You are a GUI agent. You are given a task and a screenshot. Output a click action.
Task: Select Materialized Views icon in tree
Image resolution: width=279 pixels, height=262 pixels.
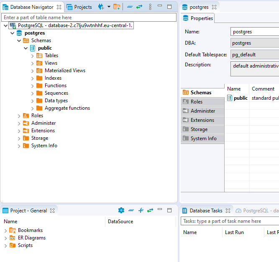(39, 71)
